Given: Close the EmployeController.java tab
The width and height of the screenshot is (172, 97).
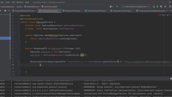Looking at the screenshot, I should coord(133,11).
